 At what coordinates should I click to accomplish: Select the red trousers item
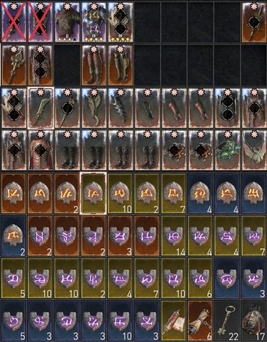[40, 150]
